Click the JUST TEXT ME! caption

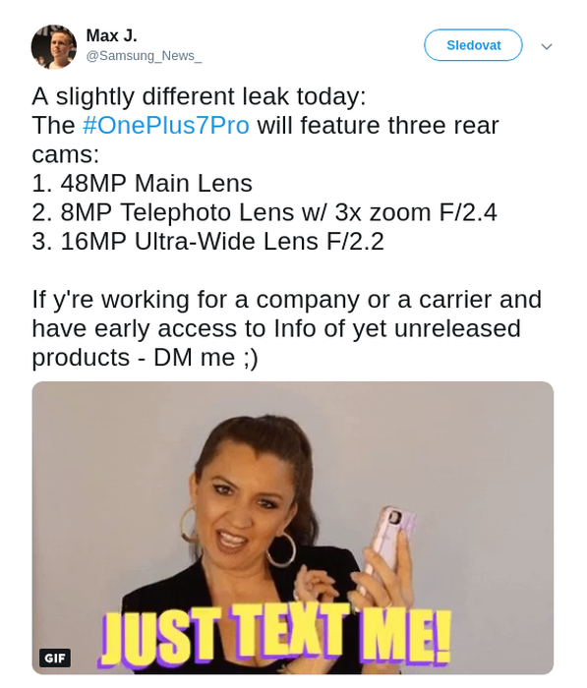click(x=276, y=635)
